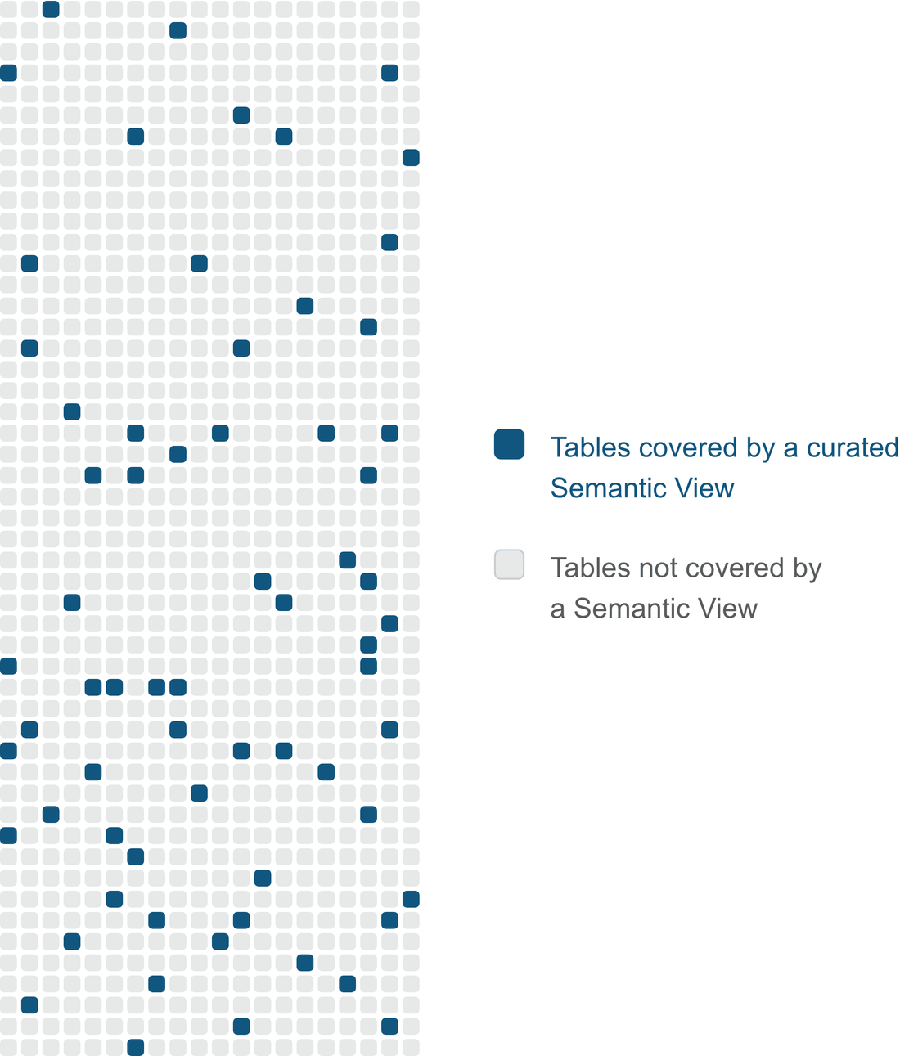Click the 'Semantic View' text in the blue legend entry
The width and height of the screenshot is (900, 1056).
tap(642, 488)
